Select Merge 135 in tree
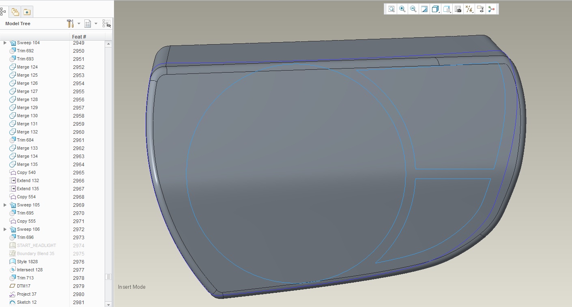572x307 pixels. (27, 164)
